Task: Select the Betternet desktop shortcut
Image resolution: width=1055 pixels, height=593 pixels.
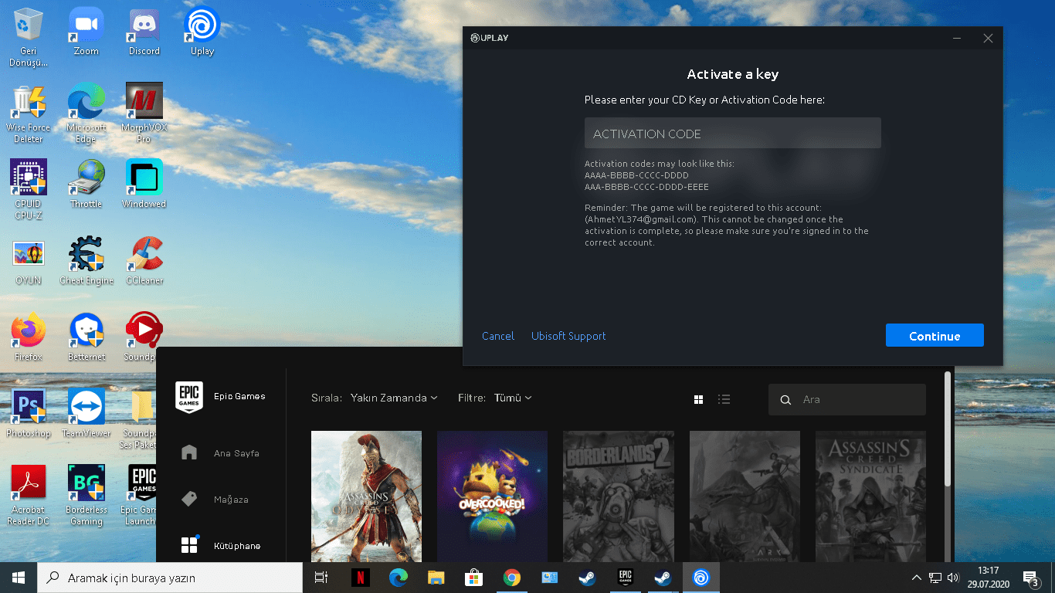Action: coord(87,337)
